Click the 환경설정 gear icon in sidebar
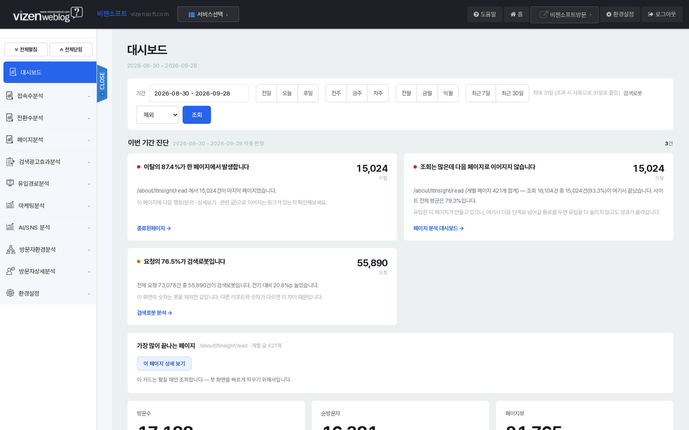Viewport: 689px width, 430px height. [x=10, y=293]
